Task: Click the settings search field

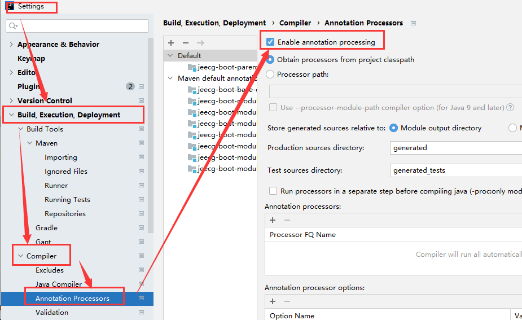Action: tap(77, 26)
